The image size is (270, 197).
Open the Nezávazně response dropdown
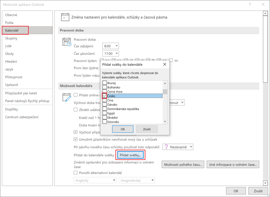click(178, 147)
